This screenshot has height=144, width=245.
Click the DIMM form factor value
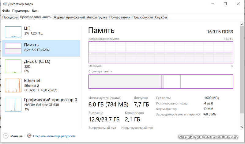[209, 109]
